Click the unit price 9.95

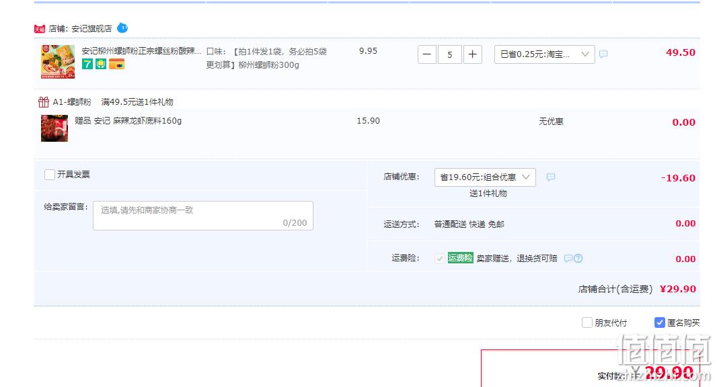point(368,50)
